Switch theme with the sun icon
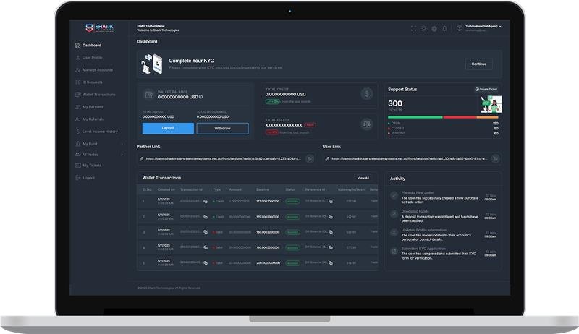This screenshot has height=334, width=579. [424, 28]
